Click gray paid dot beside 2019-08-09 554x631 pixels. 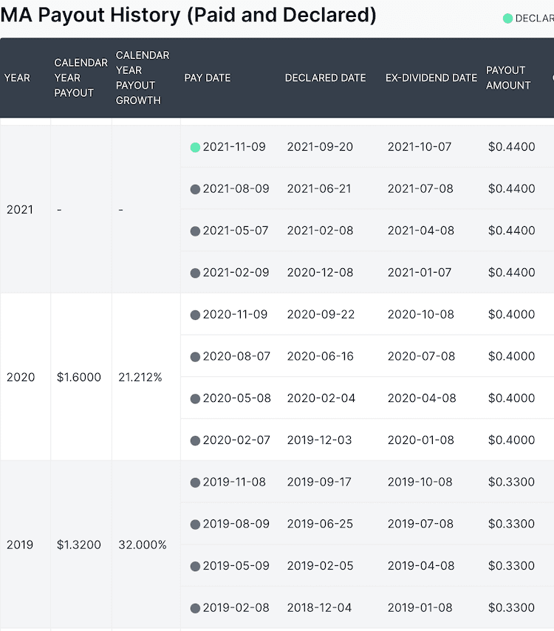click(x=195, y=525)
